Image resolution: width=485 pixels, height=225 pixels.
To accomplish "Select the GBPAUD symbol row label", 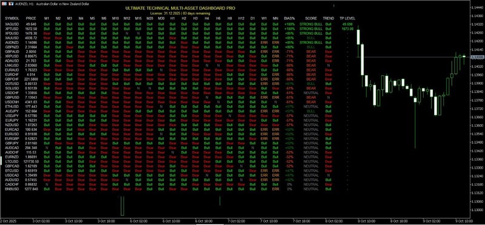I will pyautogui.click(x=12, y=52).
